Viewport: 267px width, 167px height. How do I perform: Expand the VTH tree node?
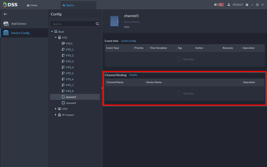[x=55, y=109]
